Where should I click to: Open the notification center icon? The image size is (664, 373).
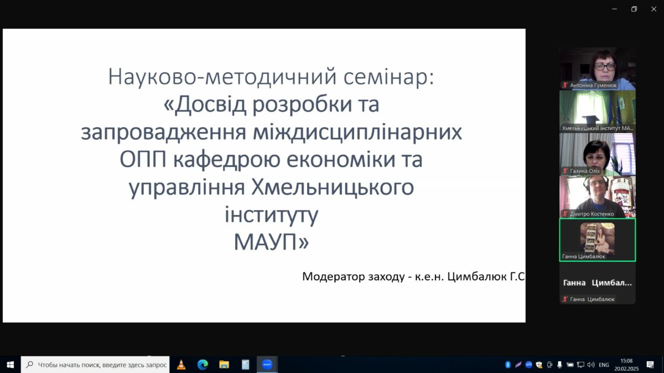[x=650, y=365]
